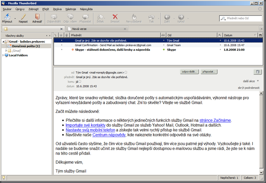
Task: Star the Gmail Confirmation message
Action: pos(62,45)
